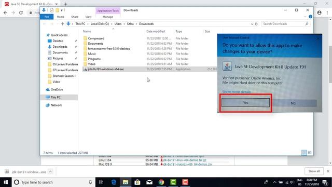Select Users in the address breadcrumb
This screenshot has height=187, width=332.
tap(118, 24)
